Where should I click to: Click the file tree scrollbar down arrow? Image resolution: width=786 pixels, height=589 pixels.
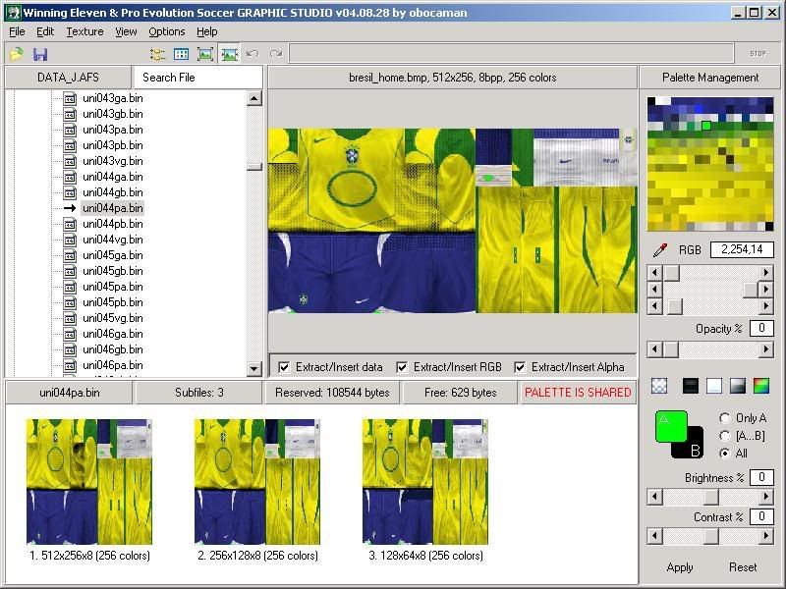tap(254, 369)
